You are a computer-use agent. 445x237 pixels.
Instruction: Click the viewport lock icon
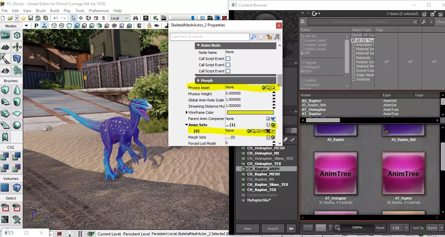[x=149, y=26]
